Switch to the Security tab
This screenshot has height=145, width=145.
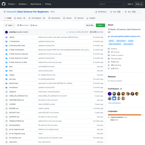click(x=79, y=18)
